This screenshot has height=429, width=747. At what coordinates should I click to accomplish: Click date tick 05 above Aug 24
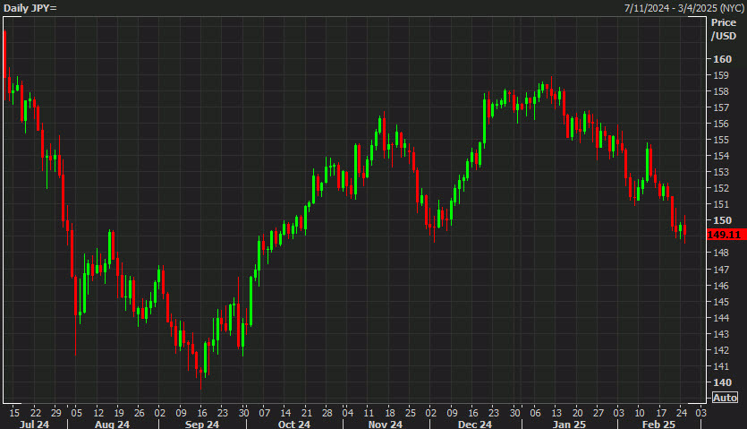coord(77,413)
